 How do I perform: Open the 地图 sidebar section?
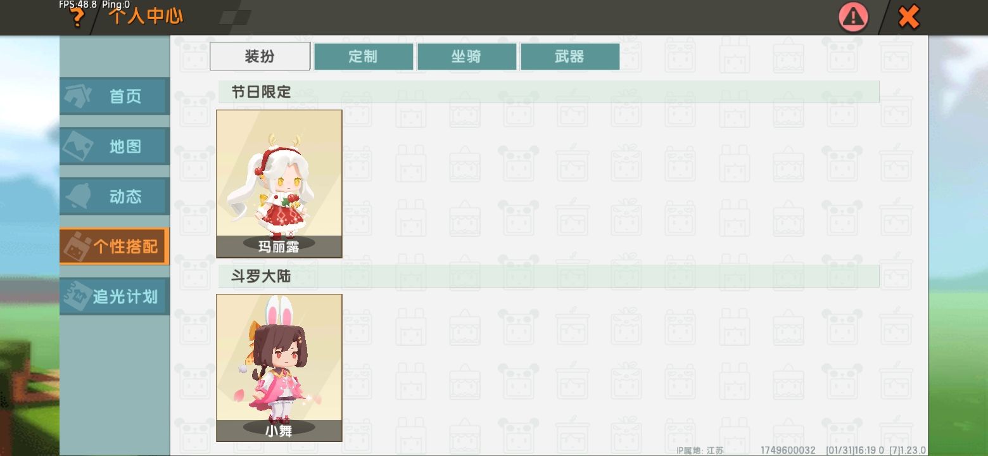coord(115,146)
